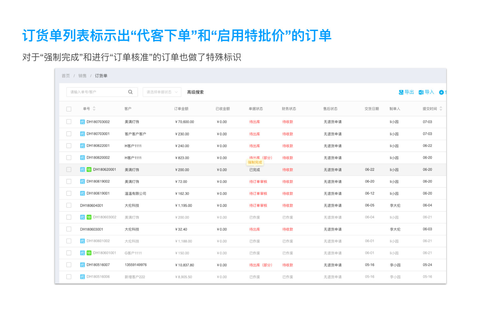Select checkbox for order DH180604001

pos(69,205)
